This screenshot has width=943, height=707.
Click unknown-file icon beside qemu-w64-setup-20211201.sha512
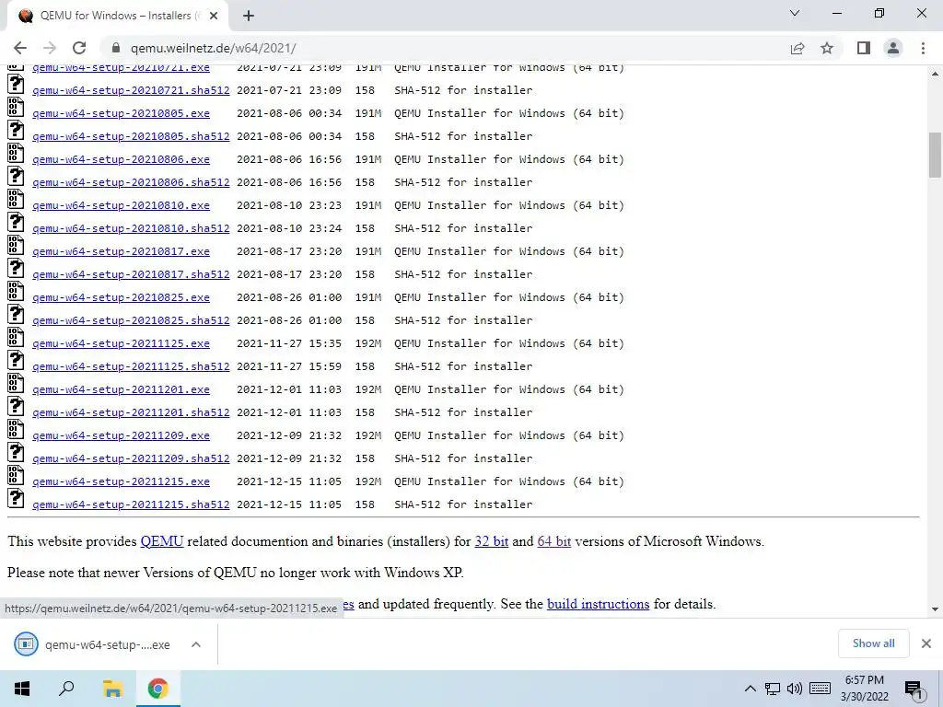17,406
